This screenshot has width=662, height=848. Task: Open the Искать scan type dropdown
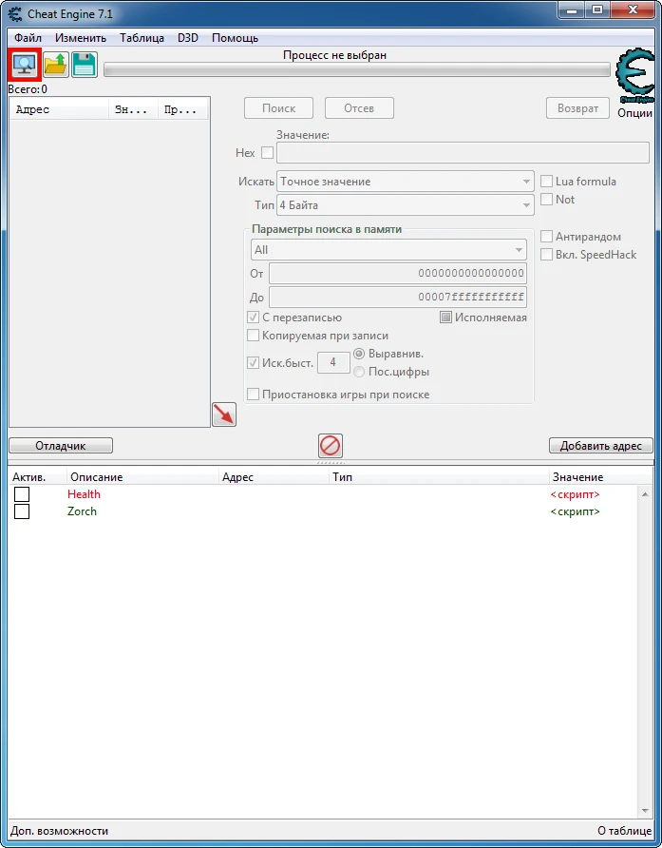click(x=406, y=182)
